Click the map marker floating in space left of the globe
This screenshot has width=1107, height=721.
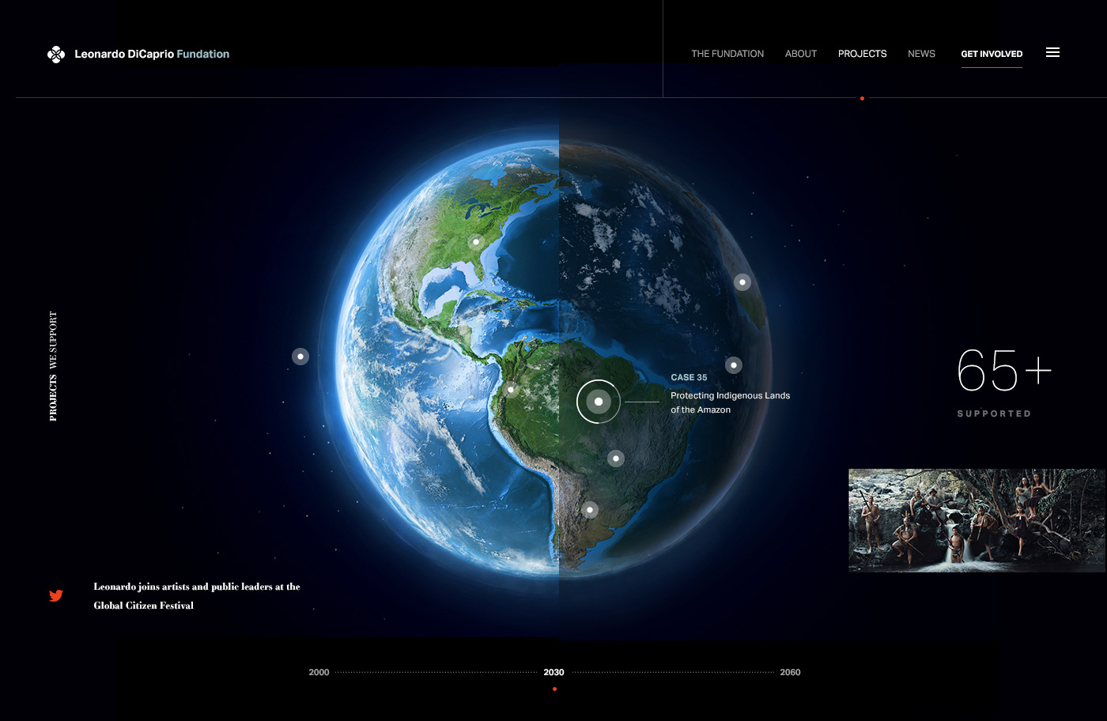(300, 357)
